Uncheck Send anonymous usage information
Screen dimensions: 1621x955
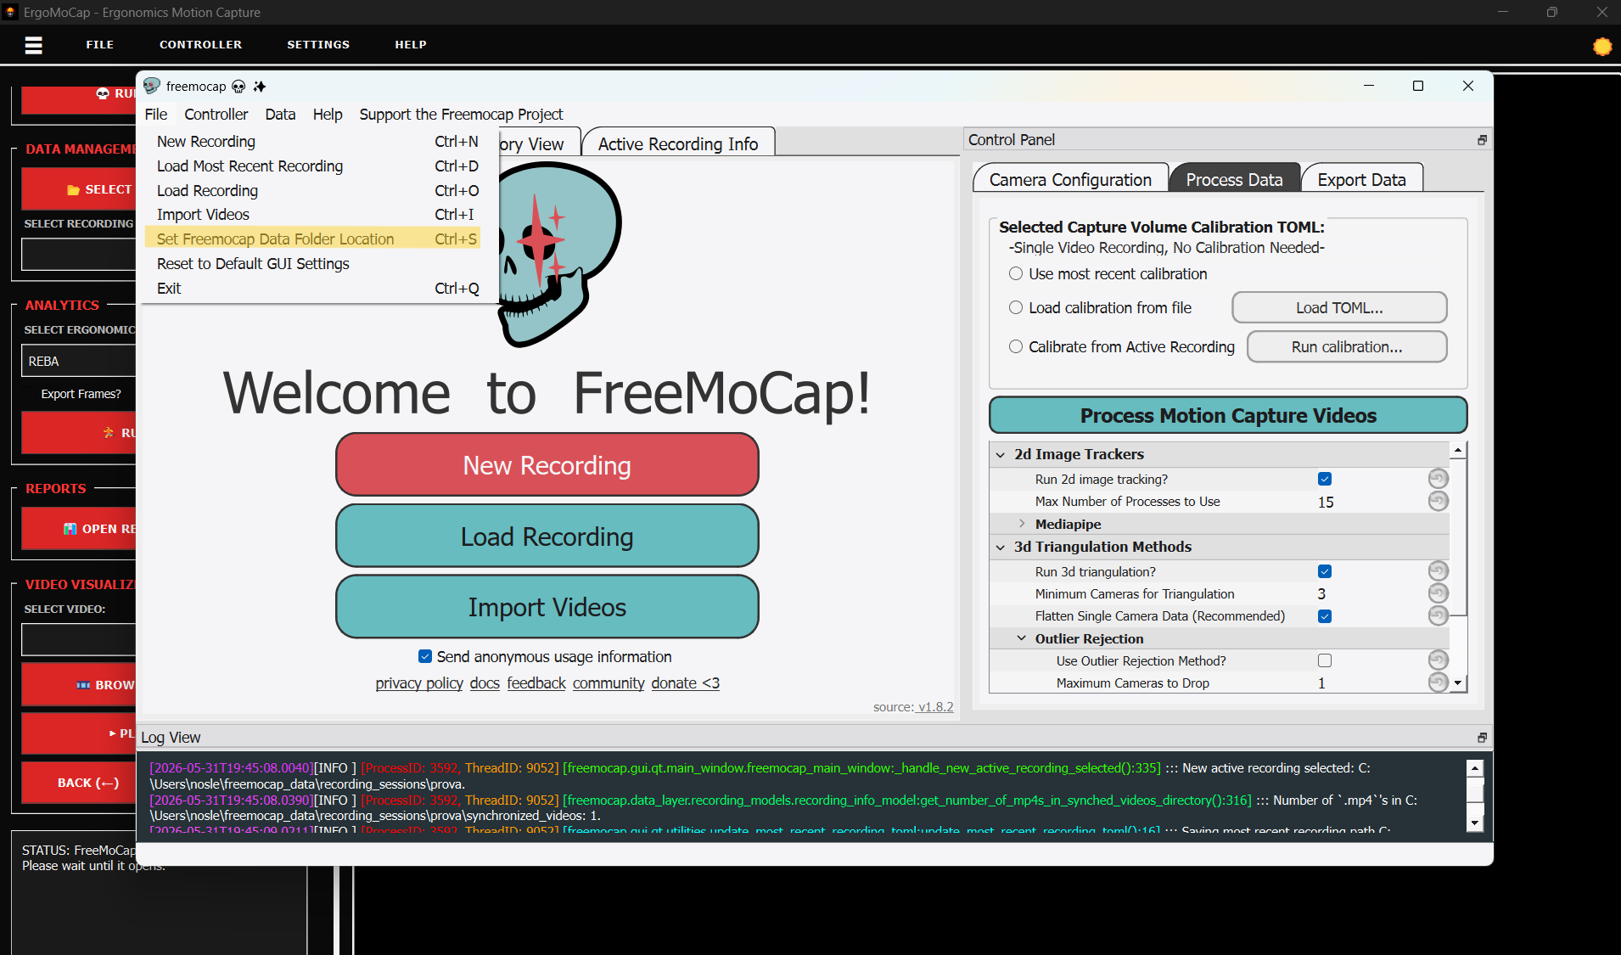click(x=425, y=656)
